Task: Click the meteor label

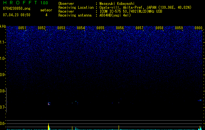Action: pos(46,10)
